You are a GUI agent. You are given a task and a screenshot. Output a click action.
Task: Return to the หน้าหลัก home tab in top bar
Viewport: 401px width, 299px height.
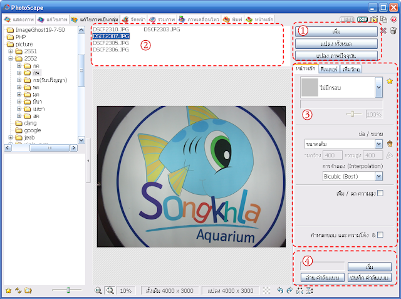[259, 19]
